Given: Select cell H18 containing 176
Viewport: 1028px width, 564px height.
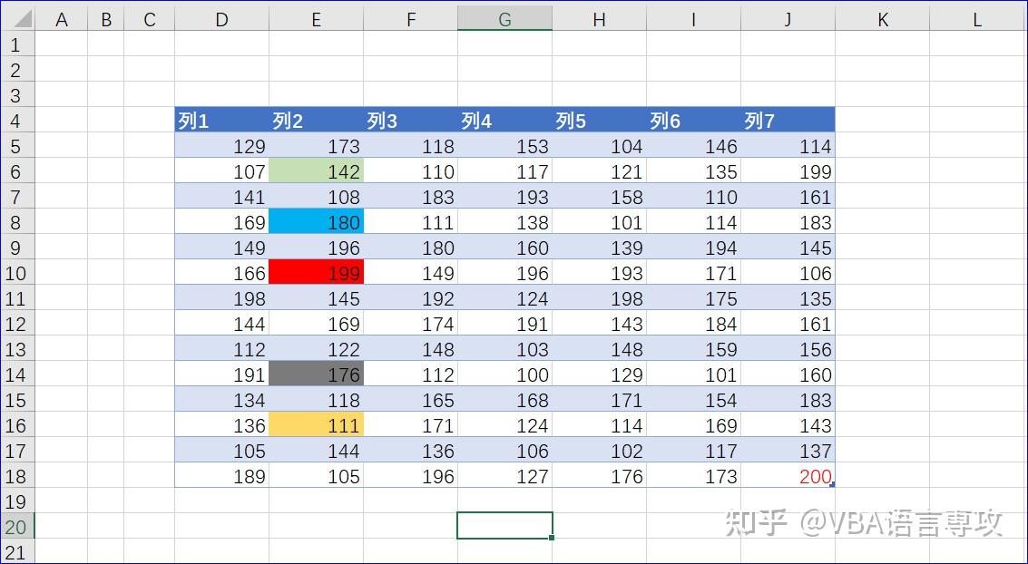Looking at the screenshot, I should [x=599, y=476].
